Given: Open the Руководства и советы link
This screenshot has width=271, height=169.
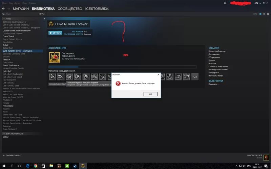Looking at the screenshot, I should [x=218, y=70].
